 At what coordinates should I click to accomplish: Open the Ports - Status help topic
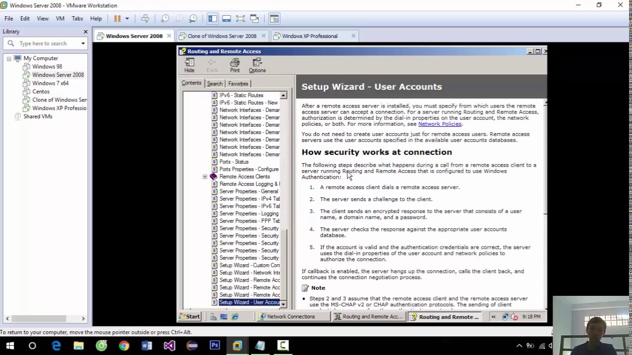click(x=234, y=162)
